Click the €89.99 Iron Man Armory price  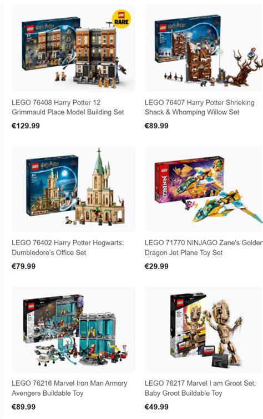coord(23,407)
